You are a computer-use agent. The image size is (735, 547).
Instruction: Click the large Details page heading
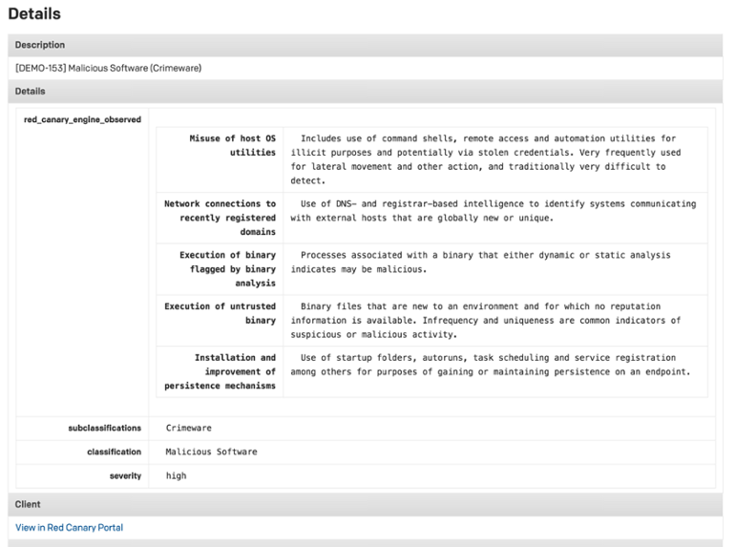coord(34,14)
